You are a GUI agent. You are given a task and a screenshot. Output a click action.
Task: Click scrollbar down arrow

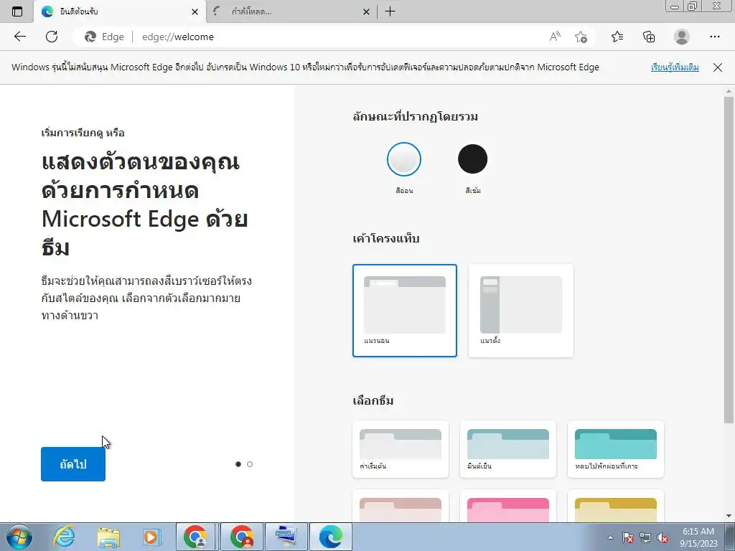click(x=729, y=517)
